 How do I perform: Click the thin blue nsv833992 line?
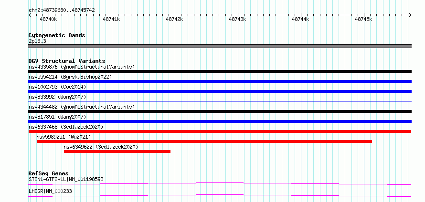pos(220,101)
